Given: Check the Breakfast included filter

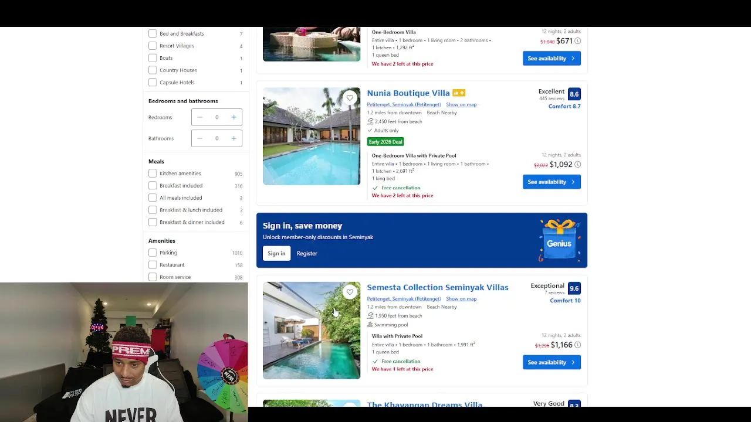Looking at the screenshot, I should [153, 186].
